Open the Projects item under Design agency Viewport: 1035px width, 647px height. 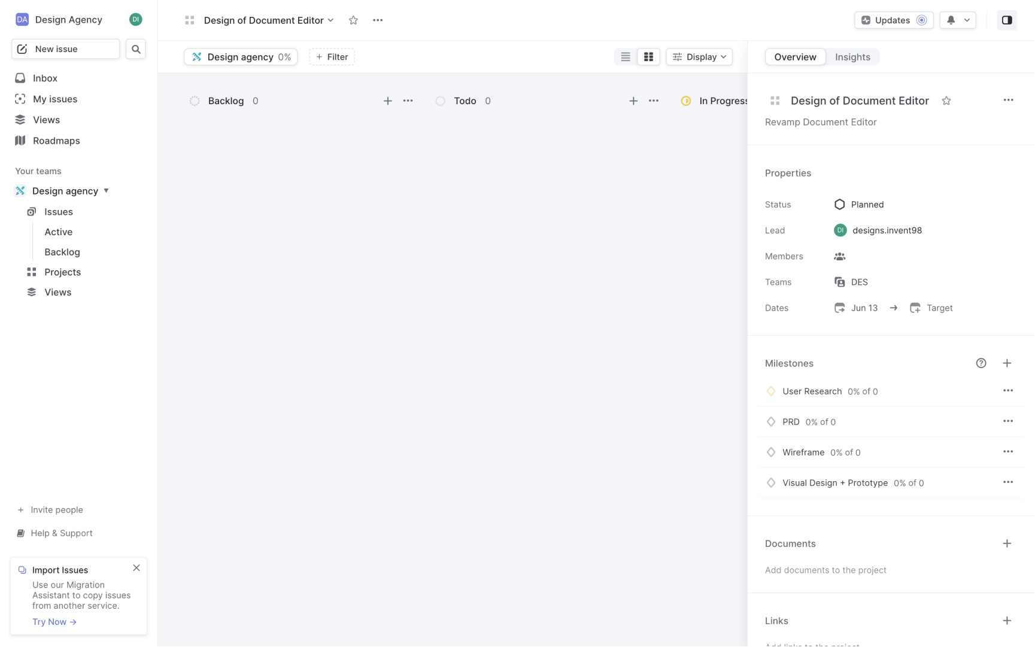tap(62, 272)
